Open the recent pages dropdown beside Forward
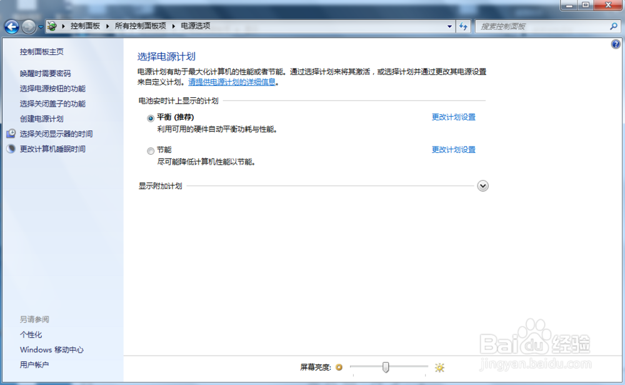Image resolution: width=625 pixels, height=385 pixels. click(x=41, y=27)
